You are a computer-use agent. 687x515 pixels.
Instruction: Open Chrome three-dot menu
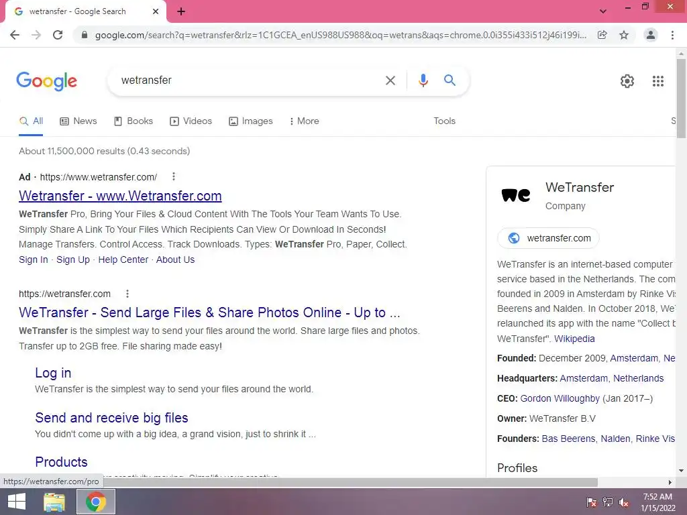click(672, 35)
